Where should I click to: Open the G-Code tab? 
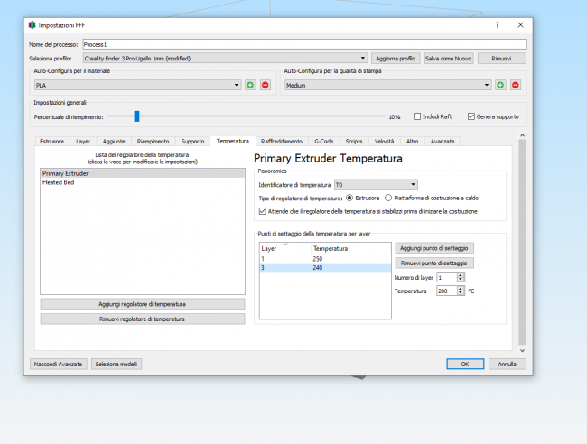(323, 142)
